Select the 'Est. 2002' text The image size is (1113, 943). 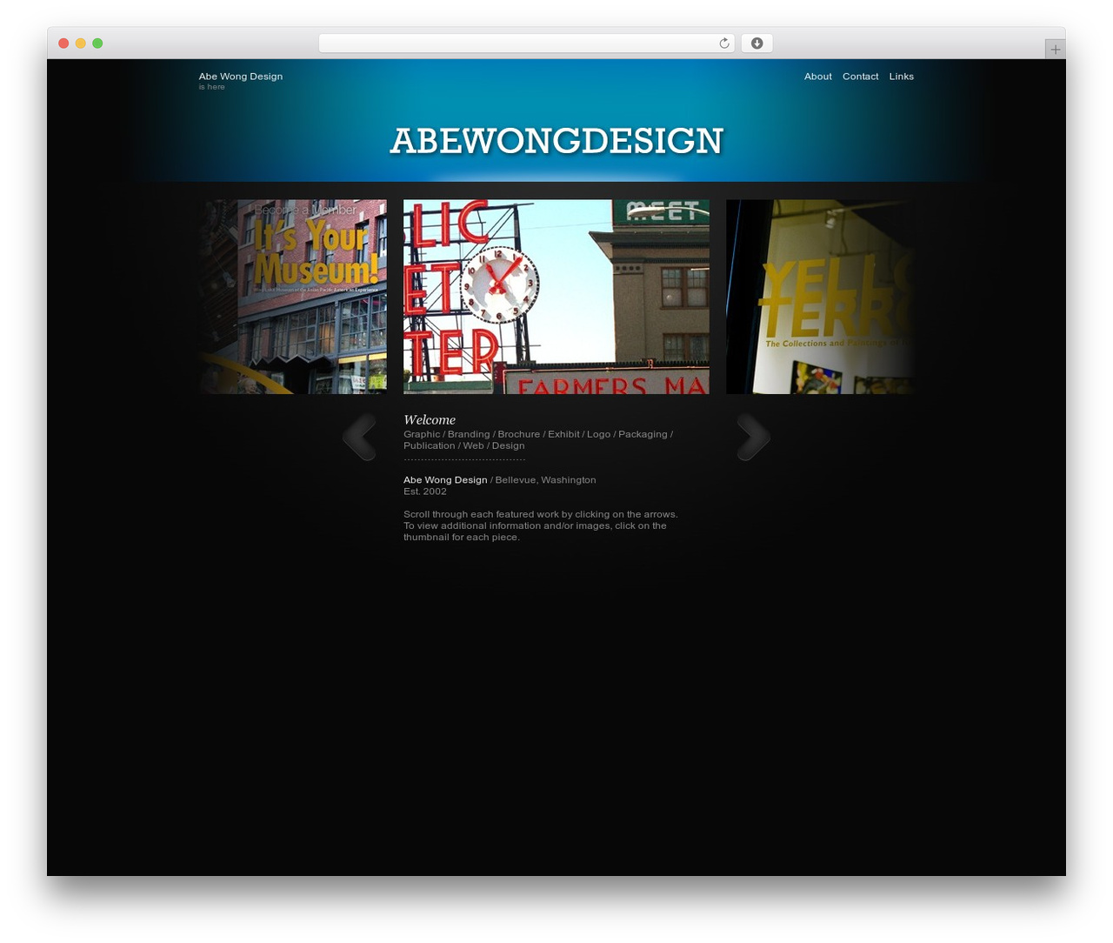pyautogui.click(x=425, y=492)
